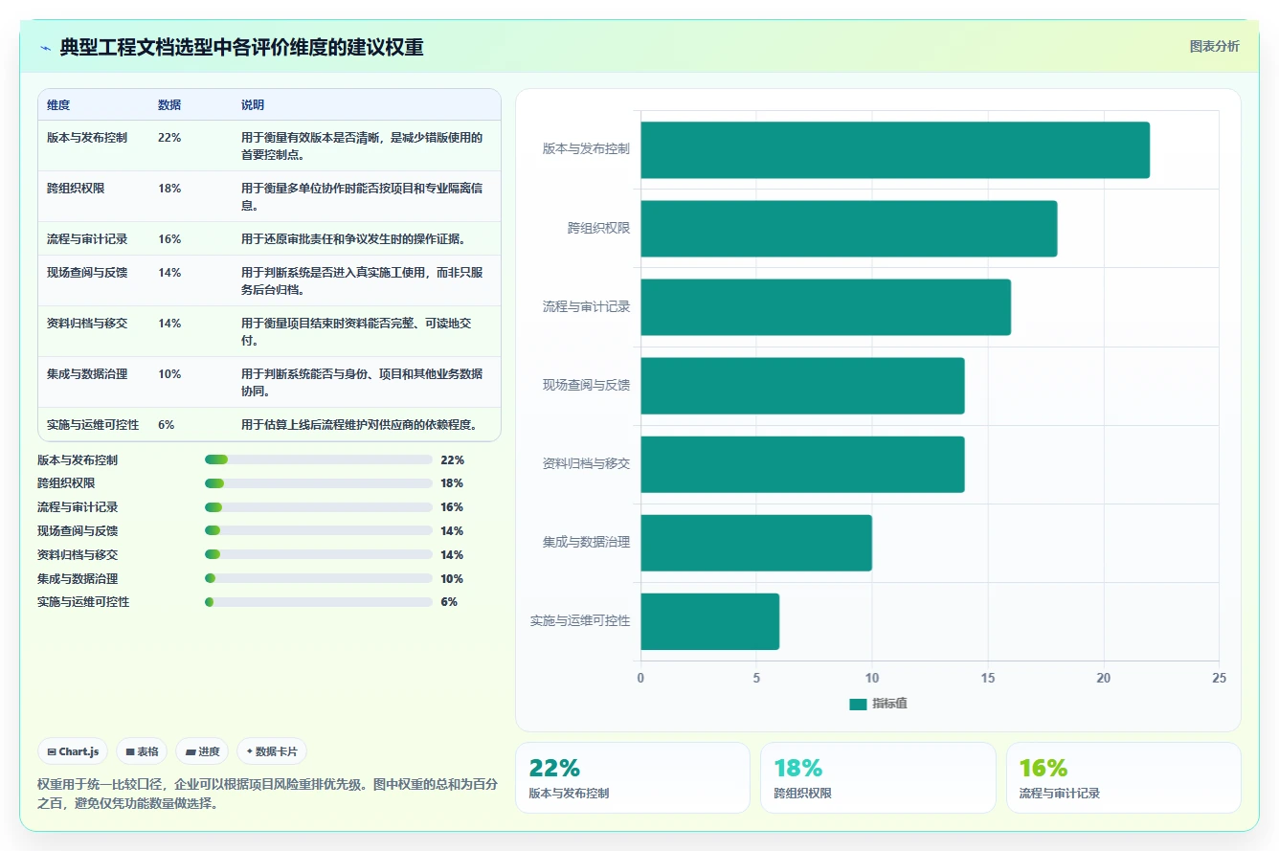Click the 集成与数据治理 chart bar
1279x851 pixels.
[756, 543]
